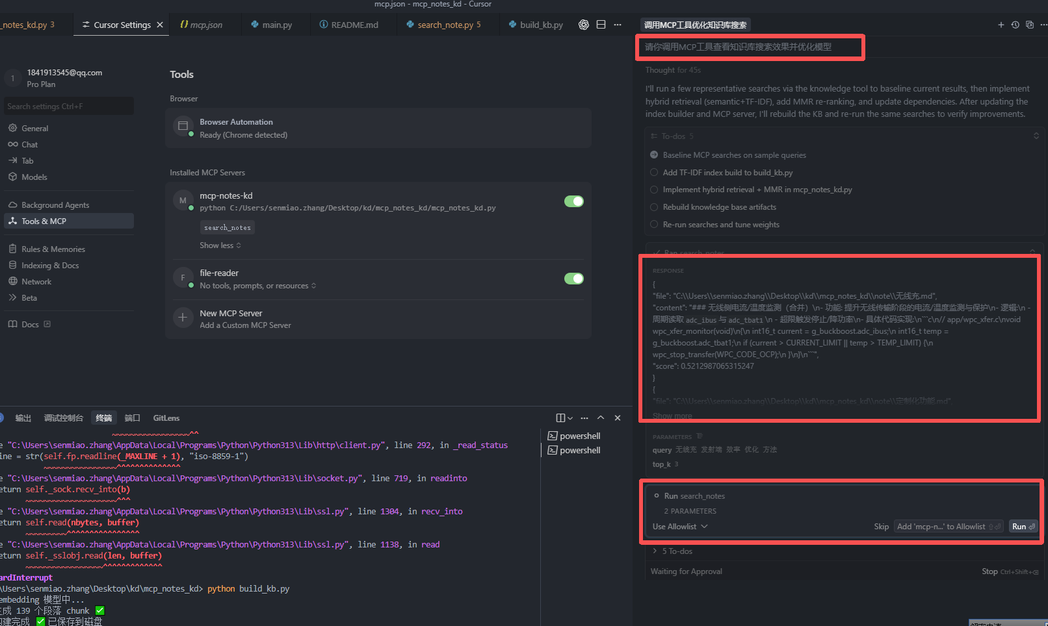Click the split editor layout icon
This screenshot has height=626, width=1048.
click(x=601, y=25)
